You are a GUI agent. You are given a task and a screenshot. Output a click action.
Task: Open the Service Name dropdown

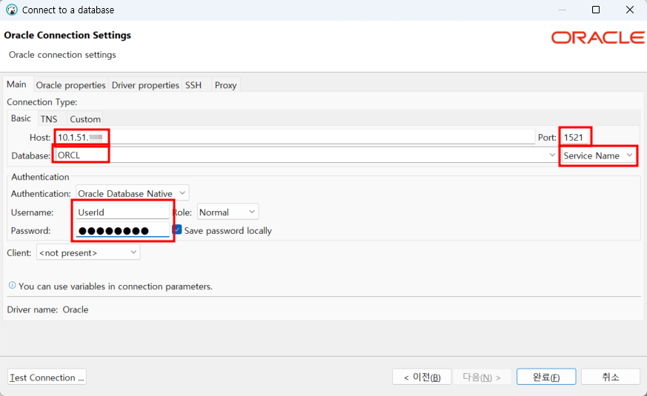point(598,155)
